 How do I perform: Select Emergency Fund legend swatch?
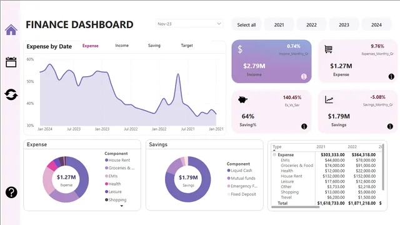[229, 186]
